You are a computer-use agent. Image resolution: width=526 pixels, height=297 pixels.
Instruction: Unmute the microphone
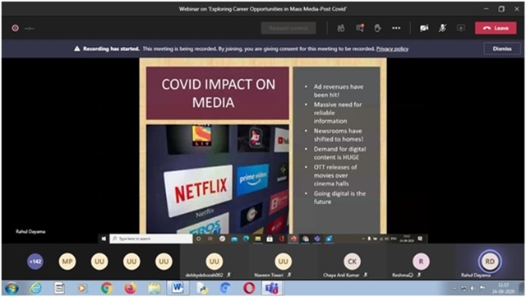click(442, 28)
